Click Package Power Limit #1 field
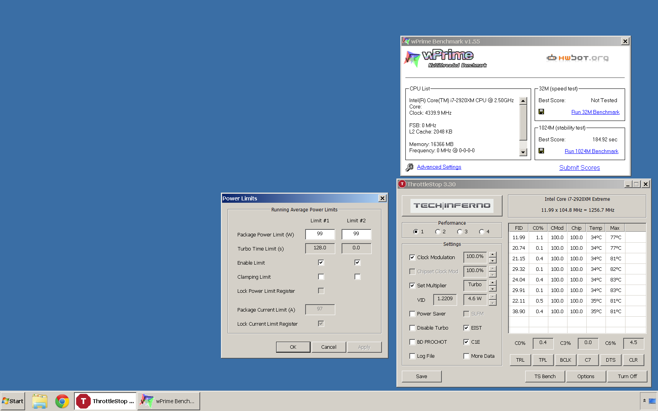This screenshot has height=411, width=658. click(x=320, y=234)
